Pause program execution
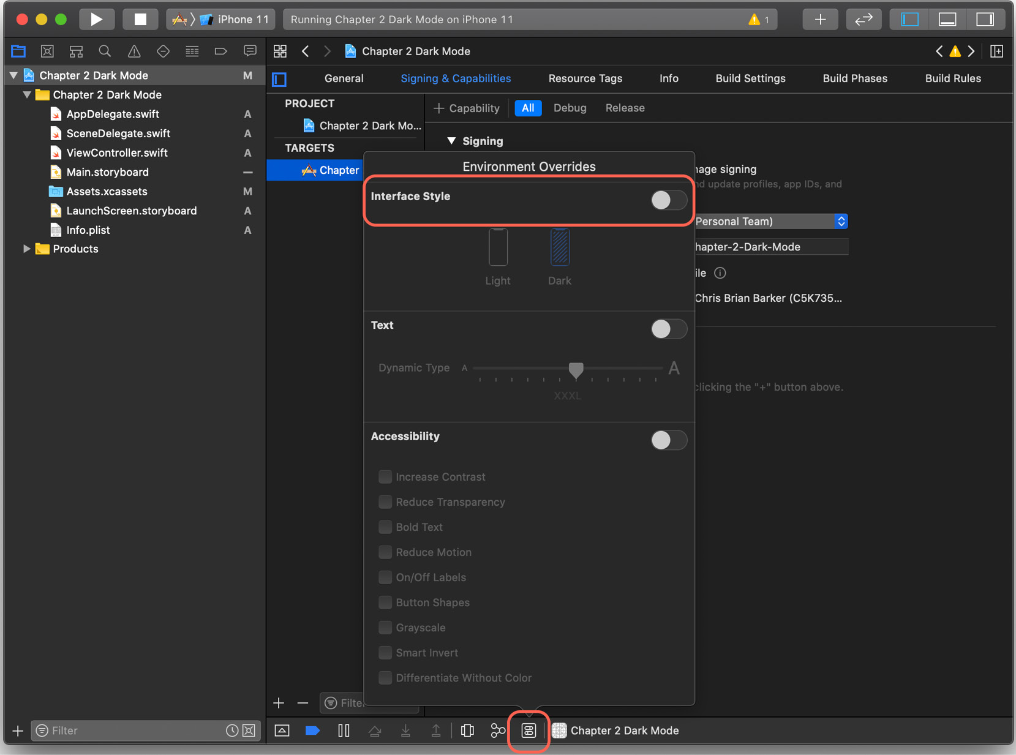This screenshot has height=755, width=1016. tap(344, 731)
